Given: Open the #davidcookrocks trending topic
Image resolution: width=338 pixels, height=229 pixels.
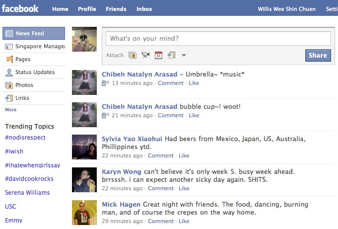Looking at the screenshot, I should (29, 179).
